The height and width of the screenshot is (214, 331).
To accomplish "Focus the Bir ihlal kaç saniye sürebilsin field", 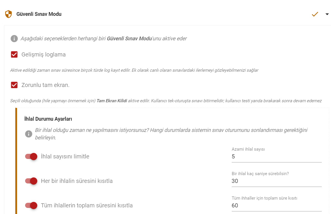I will pos(276,181).
